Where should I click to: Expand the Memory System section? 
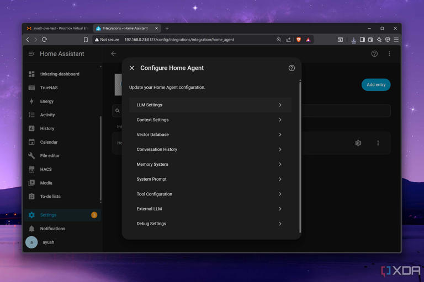pyautogui.click(x=210, y=164)
